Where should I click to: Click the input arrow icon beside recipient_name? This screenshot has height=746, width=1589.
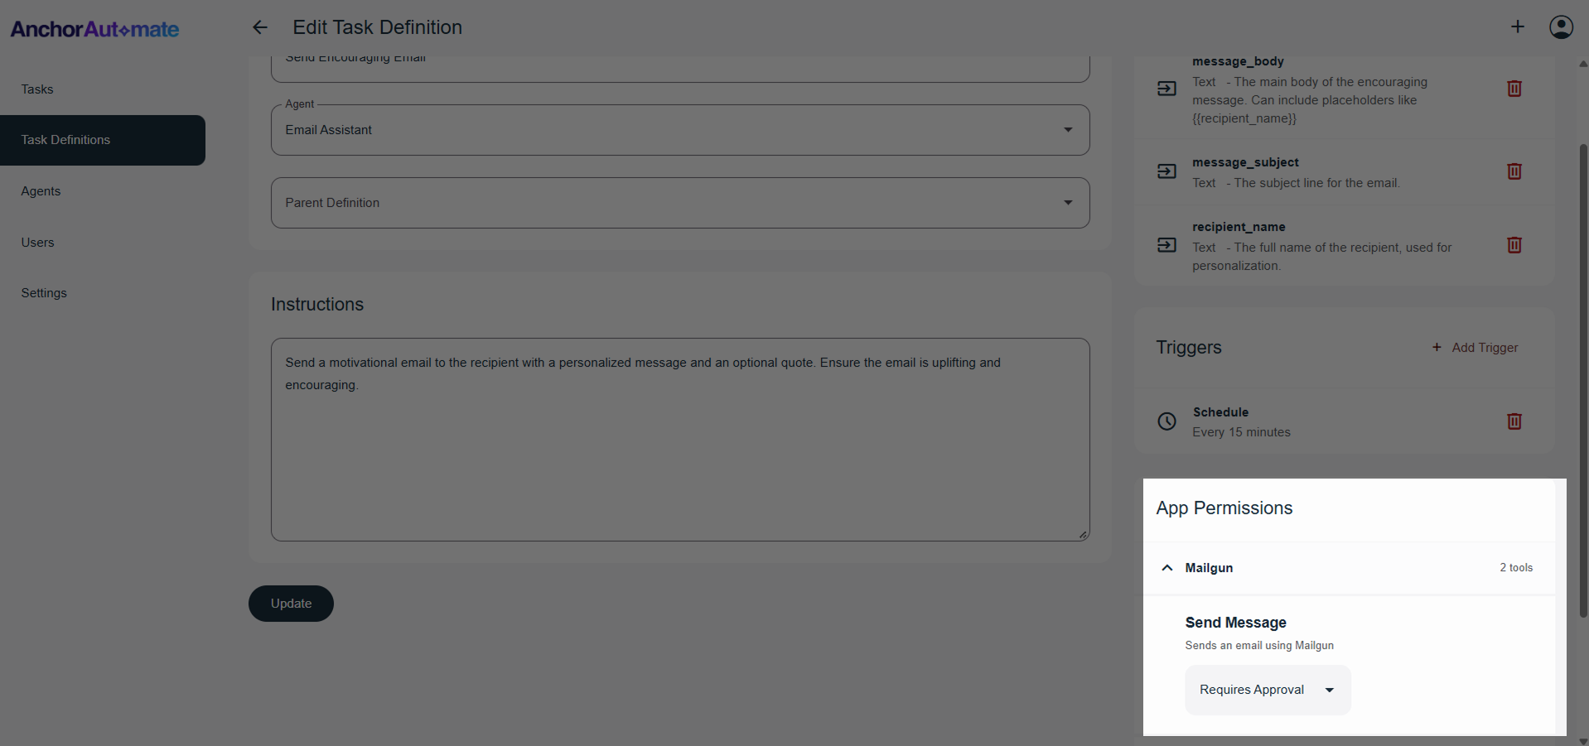pos(1166,244)
